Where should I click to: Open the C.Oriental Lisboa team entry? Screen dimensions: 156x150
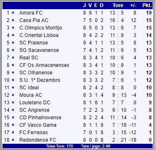[x=39, y=35]
